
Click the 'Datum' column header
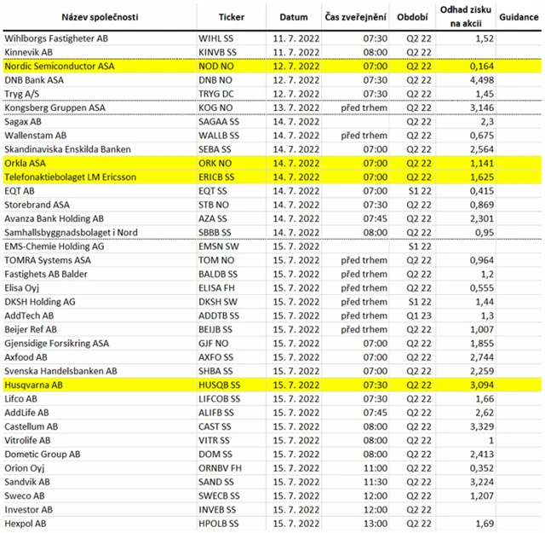coord(294,17)
